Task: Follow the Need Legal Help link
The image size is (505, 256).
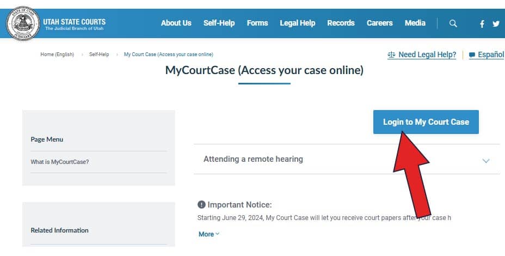Action: 427,55
